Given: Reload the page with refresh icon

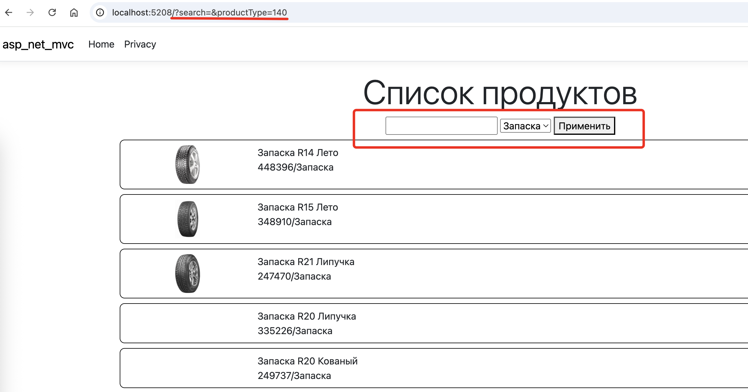Looking at the screenshot, I should [52, 12].
